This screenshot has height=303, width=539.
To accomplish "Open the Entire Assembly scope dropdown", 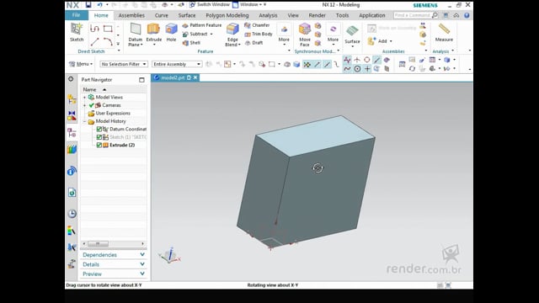I will pyautogui.click(x=177, y=64).
